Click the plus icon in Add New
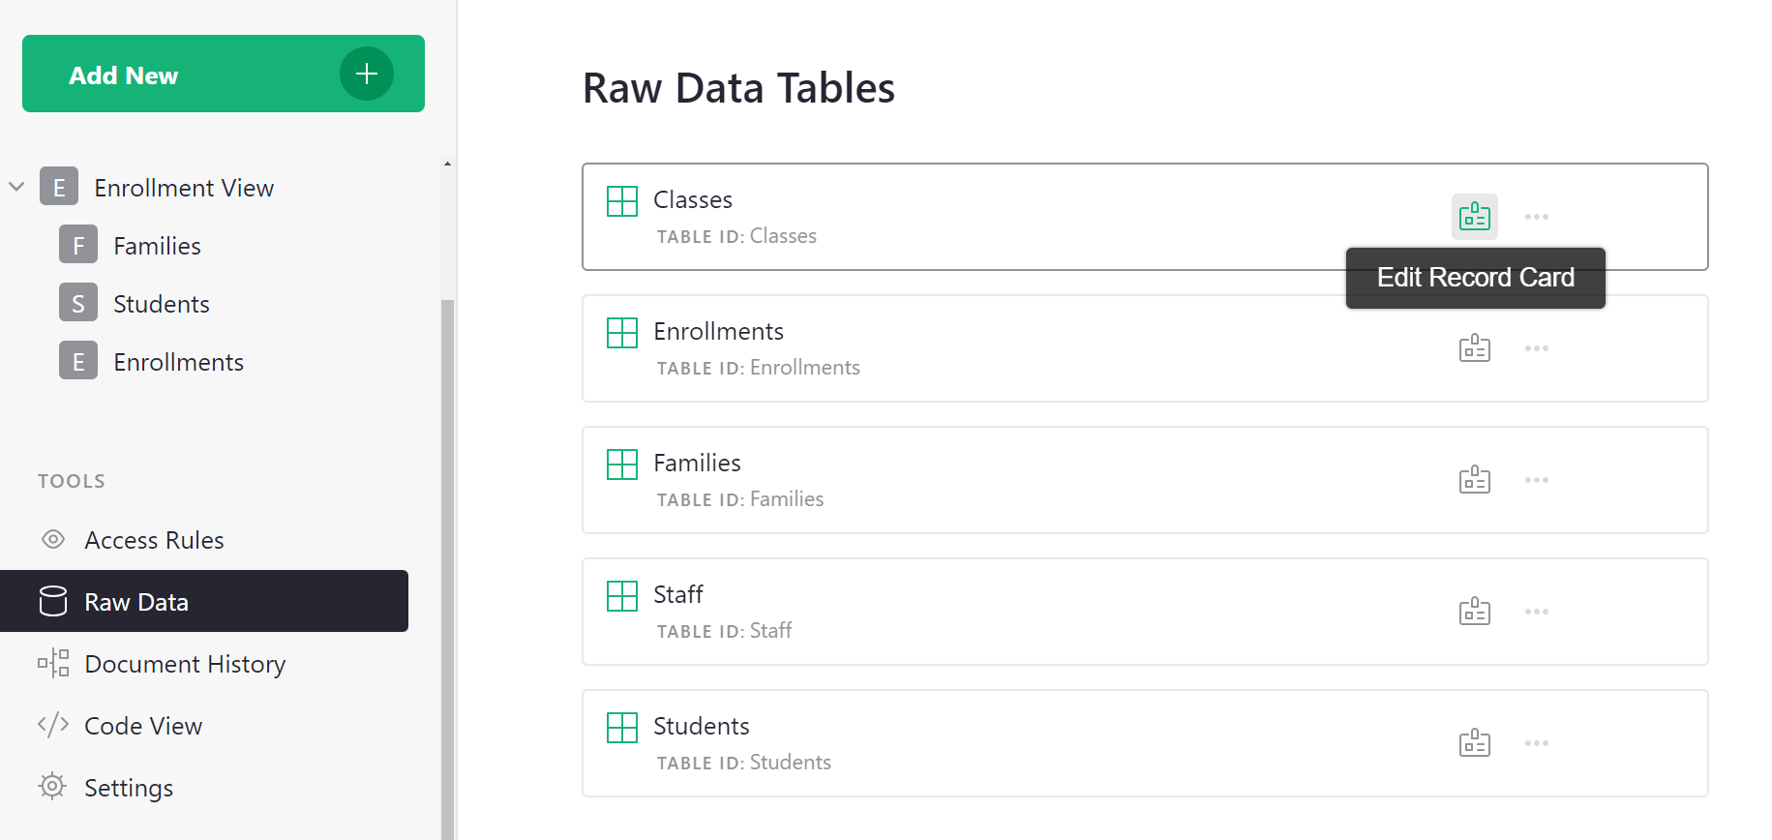Screen dimensions: 1772x840 pos(366,74)
